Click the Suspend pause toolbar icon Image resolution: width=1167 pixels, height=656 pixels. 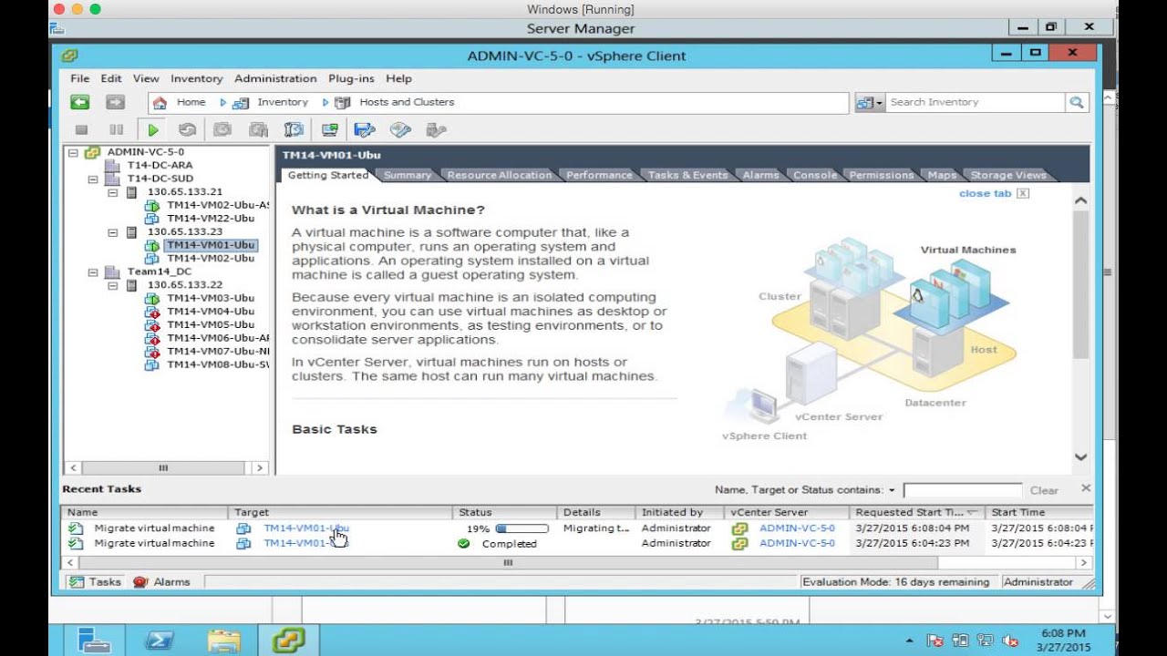point(116,130)
